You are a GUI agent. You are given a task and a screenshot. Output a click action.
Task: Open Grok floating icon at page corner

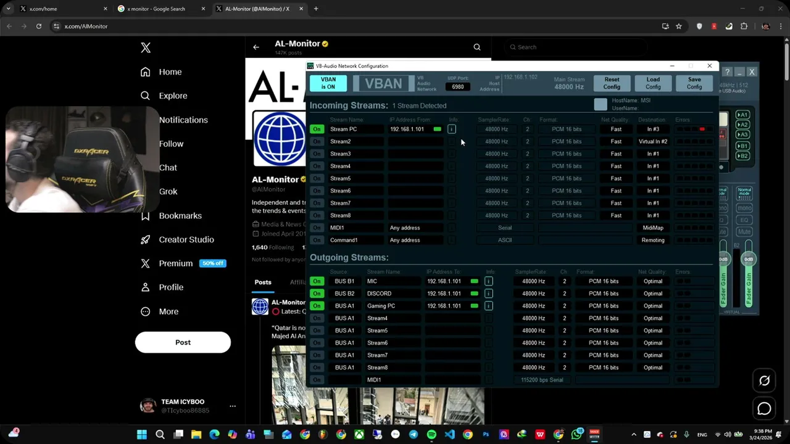click(764, 381)
